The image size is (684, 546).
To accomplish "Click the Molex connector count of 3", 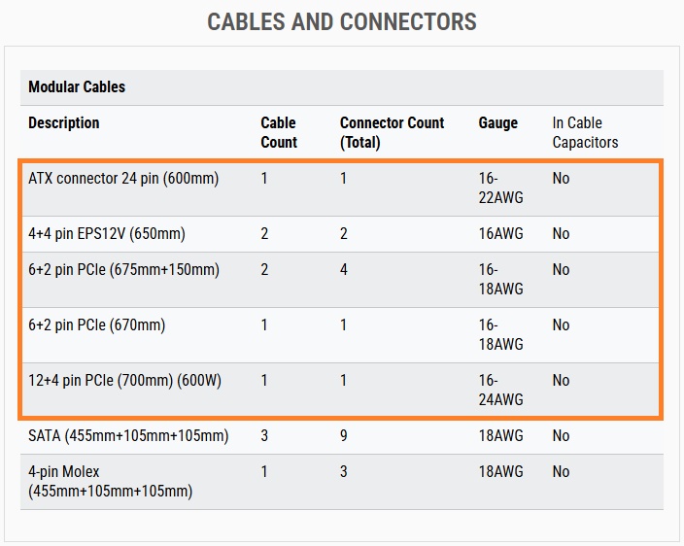I will (343, 471).
